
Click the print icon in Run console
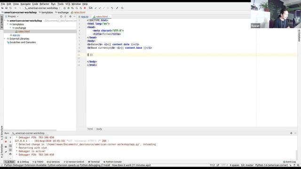click(x=10, y=154)
